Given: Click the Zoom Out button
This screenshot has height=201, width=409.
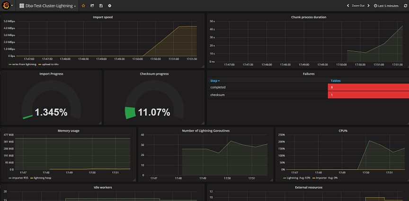Looking at the screenshot, I should (358, 6).
